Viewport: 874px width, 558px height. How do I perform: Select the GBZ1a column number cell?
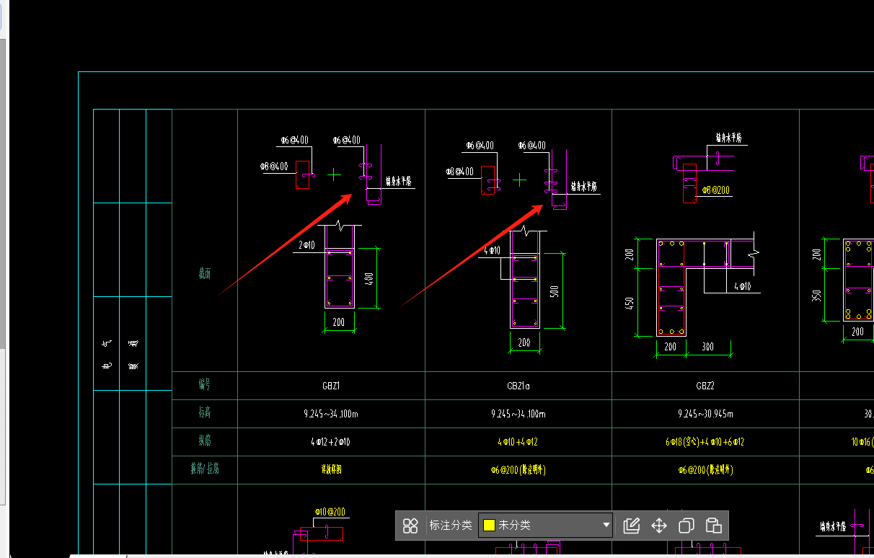[x=518, y=386]
